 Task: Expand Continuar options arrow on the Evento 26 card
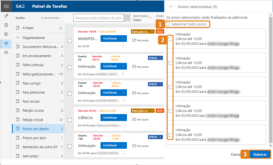pyautogui.click(x=123, y=66)
